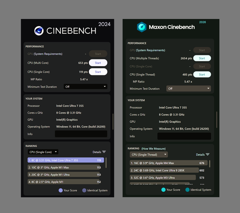Expand Minimum Test Duration dropdown in Cinebench 2024
Image resolution: width=240 pixels, height=213 pixels.
[x=86, y=87]
